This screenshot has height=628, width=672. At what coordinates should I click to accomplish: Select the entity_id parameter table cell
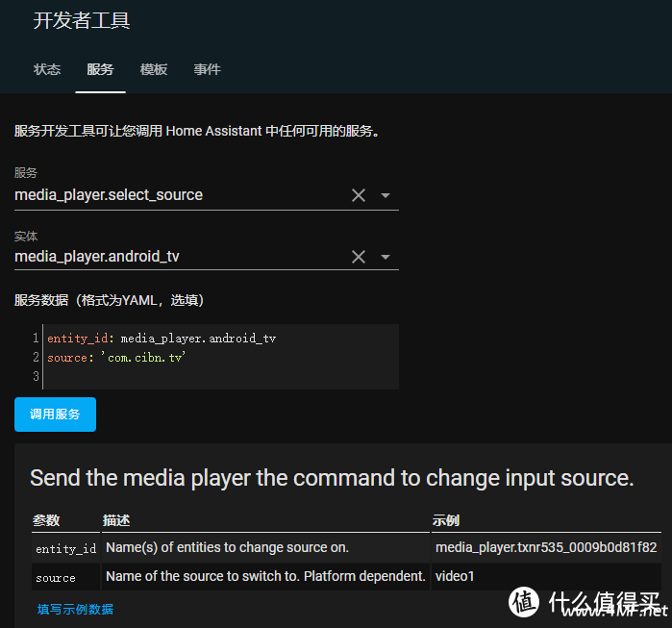[x=65, y=548]
